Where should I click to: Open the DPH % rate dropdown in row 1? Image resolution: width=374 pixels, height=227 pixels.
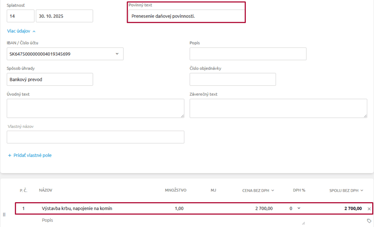tap(299, 208)
